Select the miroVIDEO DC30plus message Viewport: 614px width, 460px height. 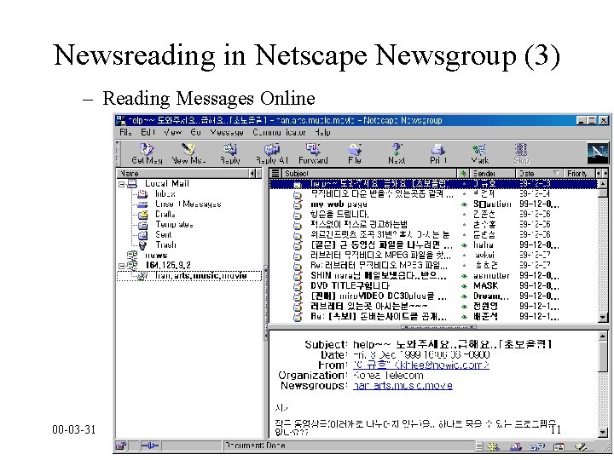click(379, 296)
